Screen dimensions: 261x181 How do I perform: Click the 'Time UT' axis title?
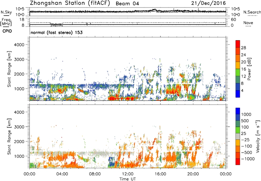point(128,179)
